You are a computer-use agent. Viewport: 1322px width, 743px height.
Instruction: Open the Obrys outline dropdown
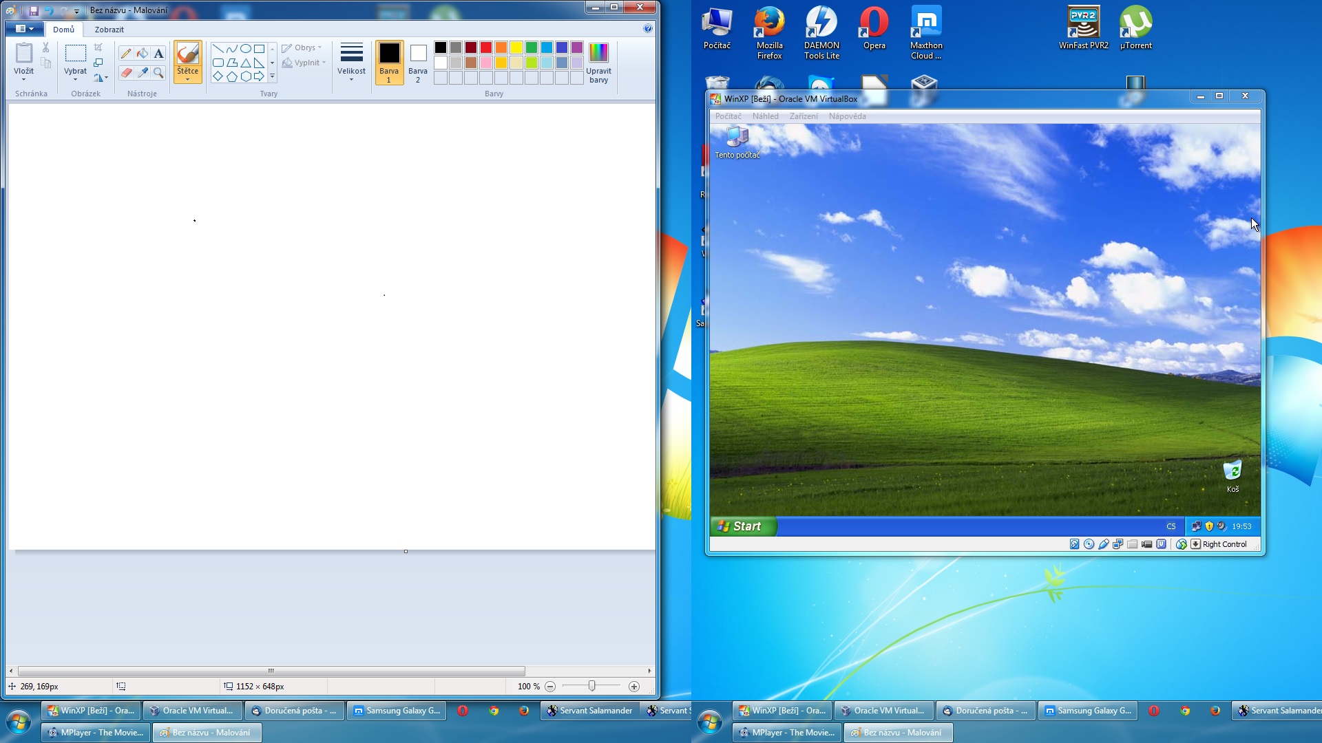302,47
